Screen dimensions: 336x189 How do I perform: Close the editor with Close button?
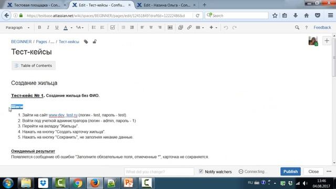[x=313, y=172]
